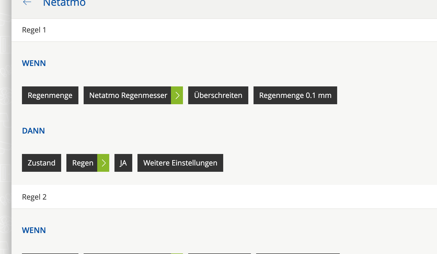Select the Zustand action type button

pyautogui.click(x=42, y=163)
